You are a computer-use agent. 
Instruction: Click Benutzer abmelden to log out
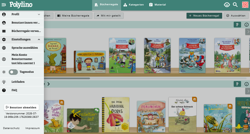click(21, 107)
